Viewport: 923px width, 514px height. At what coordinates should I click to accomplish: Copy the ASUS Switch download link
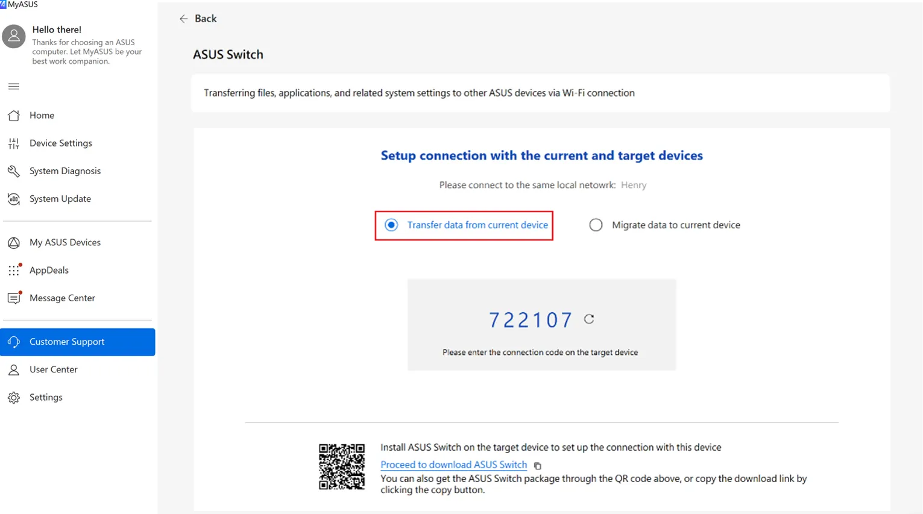pos(537,465)
